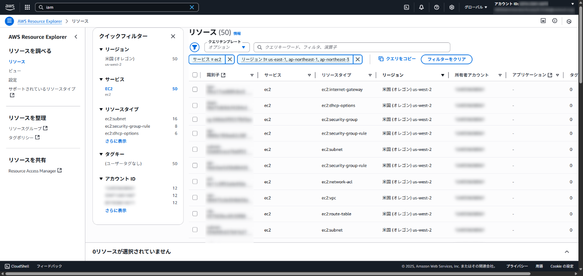
Task: Remove the service = ec2 filter token
Action: coord(230,59)
